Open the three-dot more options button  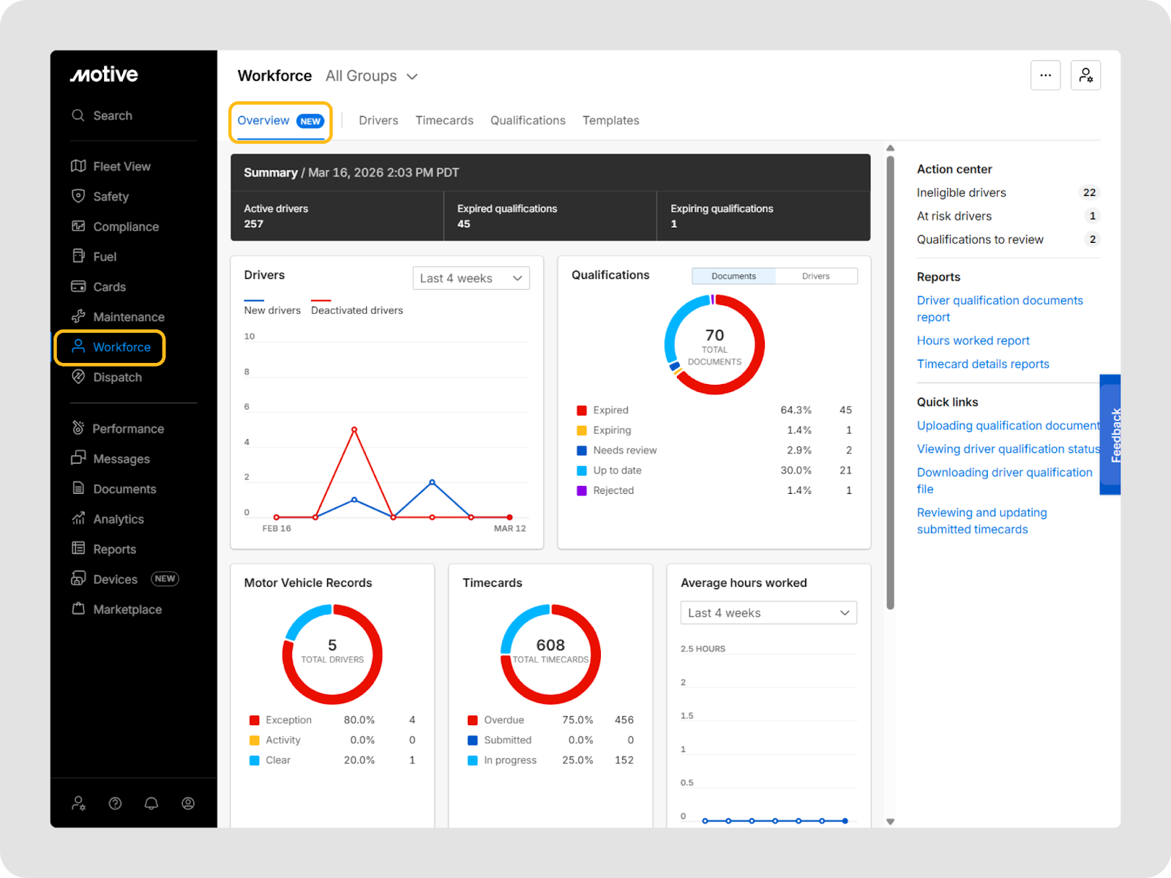point(1045,75)
